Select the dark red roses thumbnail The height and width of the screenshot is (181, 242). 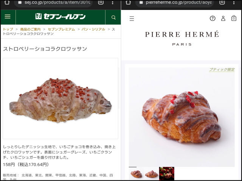167,173
